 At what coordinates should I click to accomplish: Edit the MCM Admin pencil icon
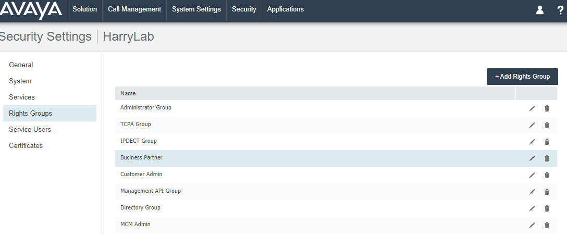(x=532, y=225)
